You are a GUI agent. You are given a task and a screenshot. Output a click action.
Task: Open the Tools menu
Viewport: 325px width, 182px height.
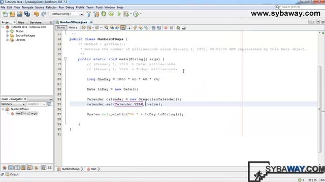pos(99,7)
